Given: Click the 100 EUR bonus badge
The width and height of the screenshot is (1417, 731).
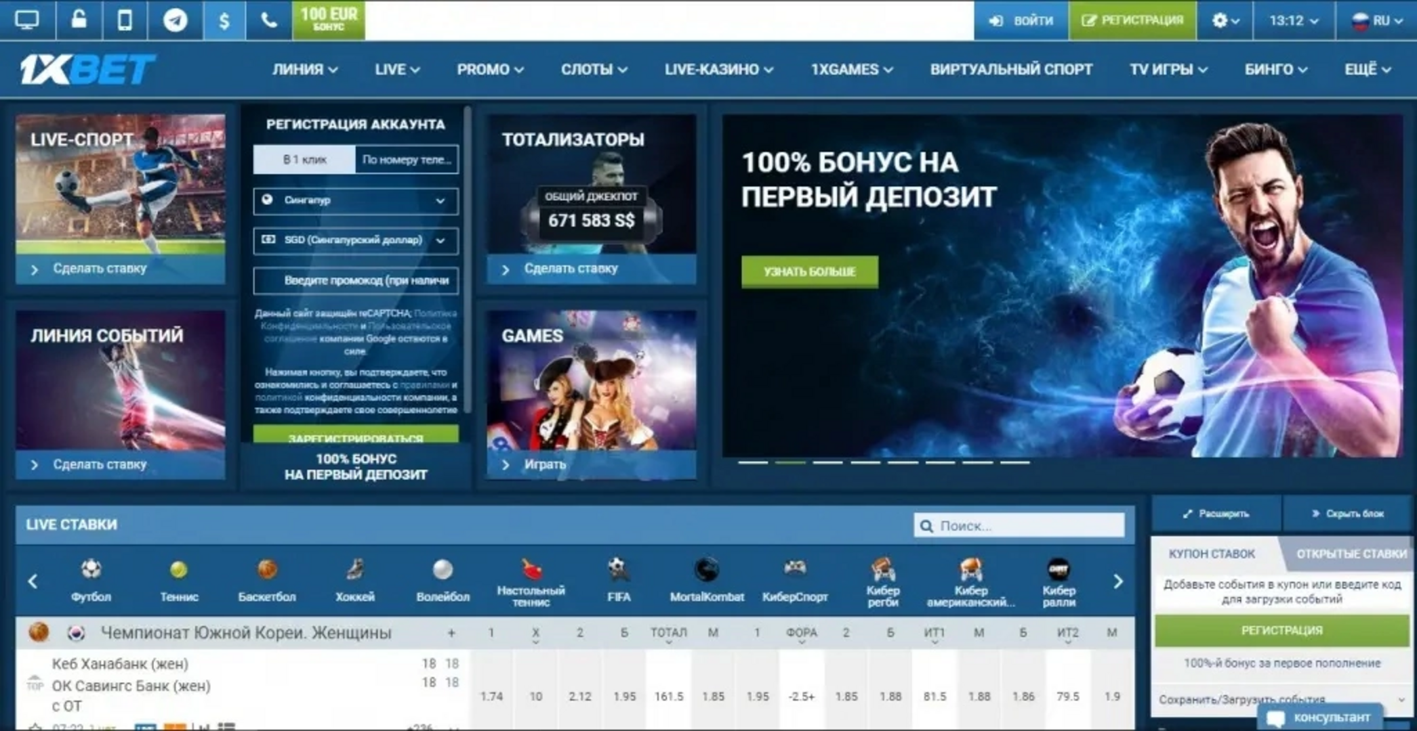Looking at the screenshot, I should click(x=329, y=20).
